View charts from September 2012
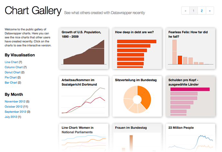222x152 pixels. coord(15,112)
